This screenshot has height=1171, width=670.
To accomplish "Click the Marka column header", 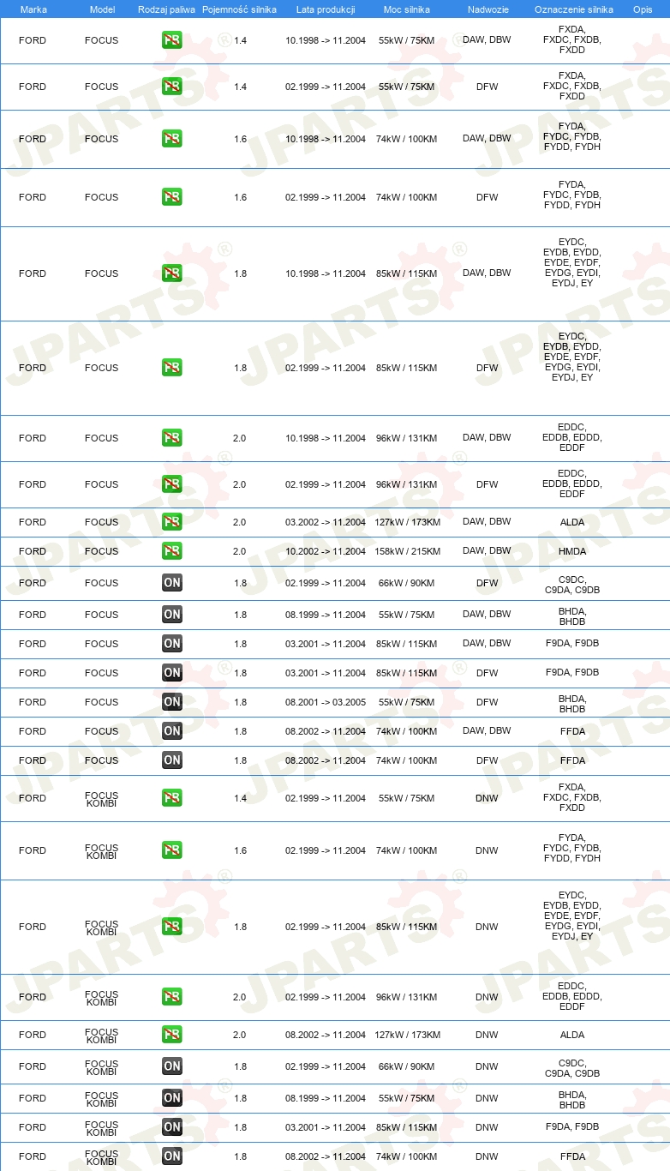I will pos(33,9).
